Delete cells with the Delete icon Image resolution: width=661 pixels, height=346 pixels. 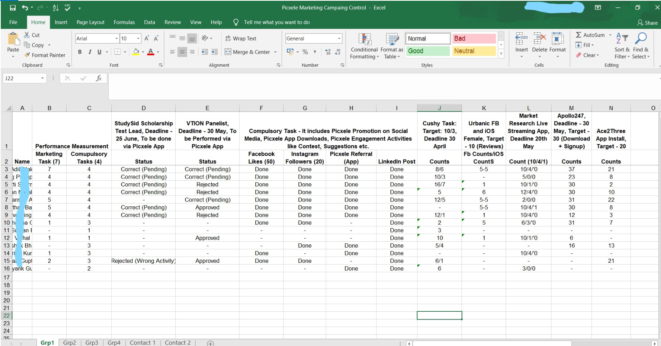tap(539, 39)
